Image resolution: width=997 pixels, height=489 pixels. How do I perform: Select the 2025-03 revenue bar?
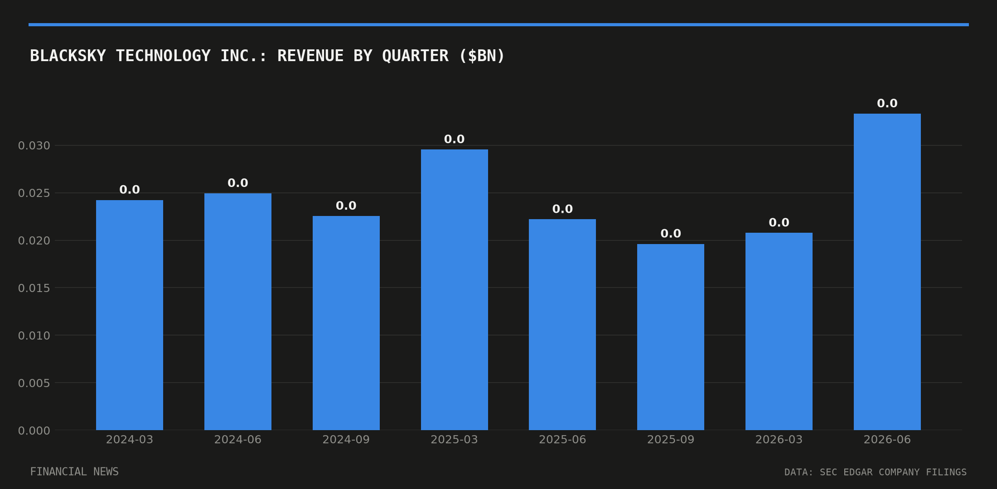(455, 290)
